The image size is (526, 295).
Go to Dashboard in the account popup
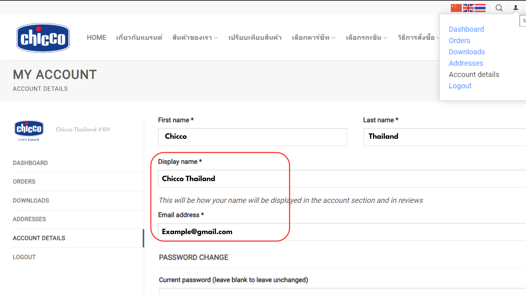tap(466, 29)
